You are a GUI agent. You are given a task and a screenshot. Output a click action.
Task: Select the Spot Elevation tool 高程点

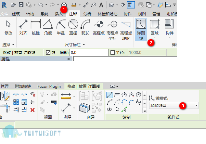point(99,27)
